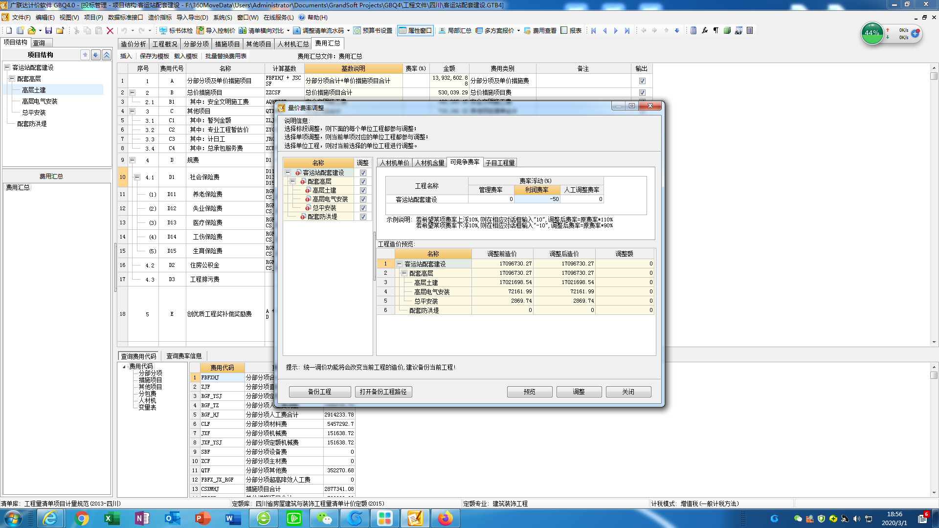This screenshot has width=939, height=528.
Task: Click 局部汇总 toolbar item
Action: click(x=455, y=30)
